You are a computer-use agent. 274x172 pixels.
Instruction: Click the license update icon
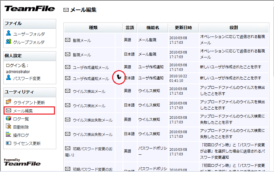coord(9,143)
